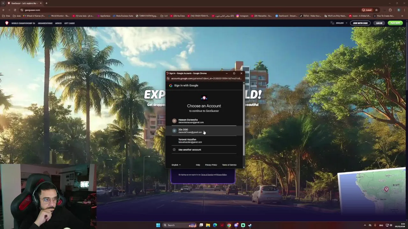
Task: Bookmark this page with the star icon
Action: pyautogui.click(x=376, y=10)
